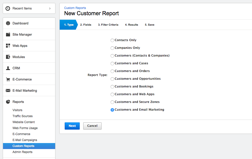Viewport: 252px width, 159px height.
Task: Select the Web Apps icon
Action: pos(8,45)
